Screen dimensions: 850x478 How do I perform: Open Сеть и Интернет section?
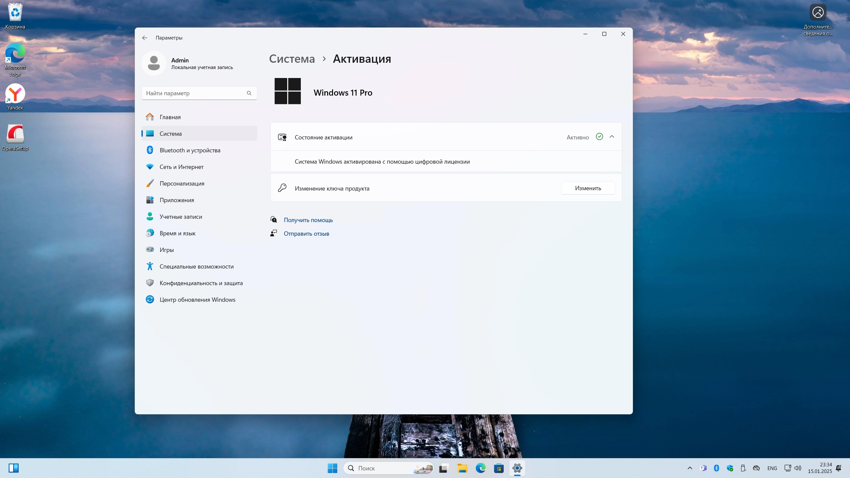[x=181, y=167]
